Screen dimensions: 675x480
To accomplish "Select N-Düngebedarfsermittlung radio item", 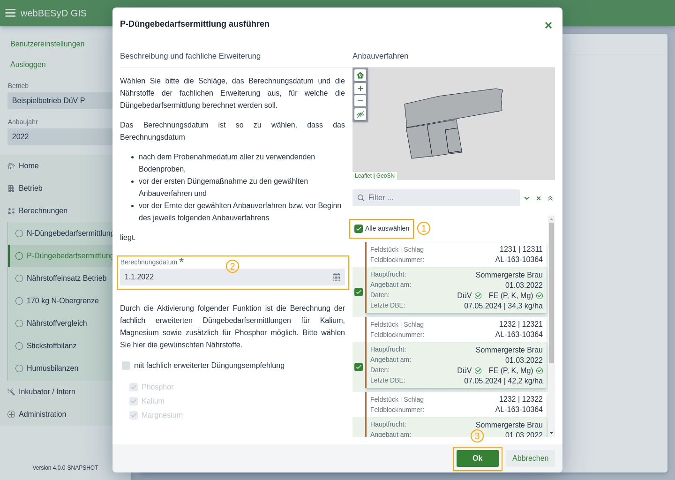I will 61,233.
